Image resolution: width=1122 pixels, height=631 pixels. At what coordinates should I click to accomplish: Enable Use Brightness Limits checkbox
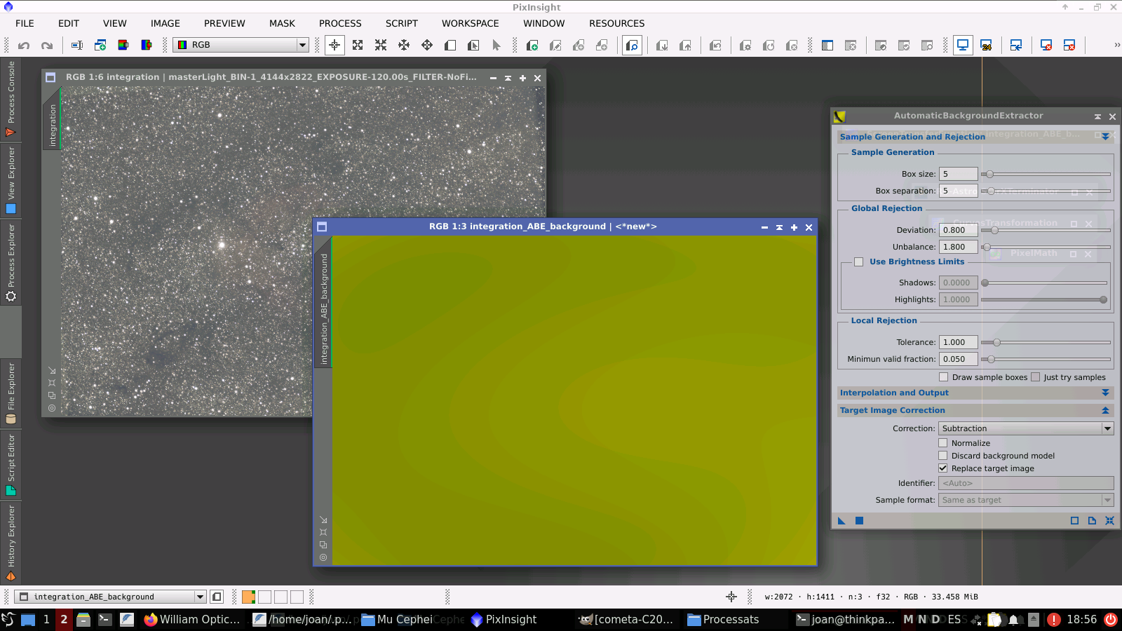pyautogui.click(x=858, y=262)
